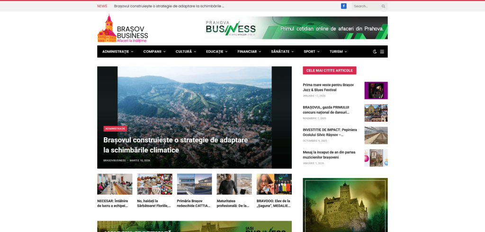Open the Râșnov nursery thumbnail
Viewport: 485px width, 232px height.
[376, 135]
